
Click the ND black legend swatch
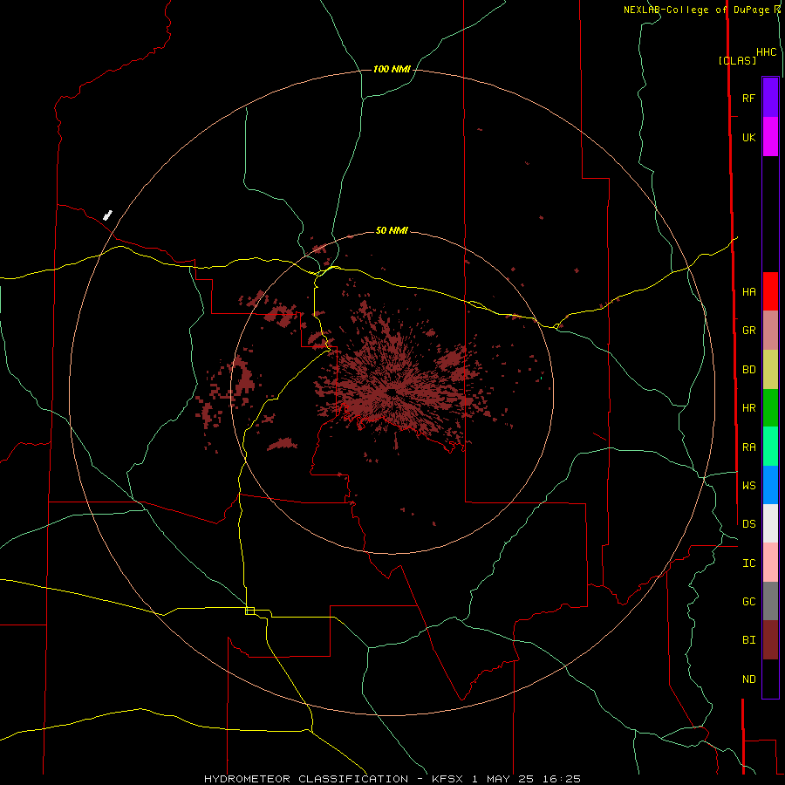click(770, 679)
